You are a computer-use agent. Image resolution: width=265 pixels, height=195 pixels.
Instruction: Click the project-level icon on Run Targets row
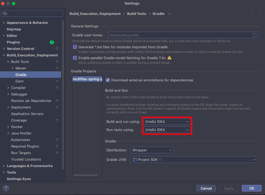coord(57,153)
